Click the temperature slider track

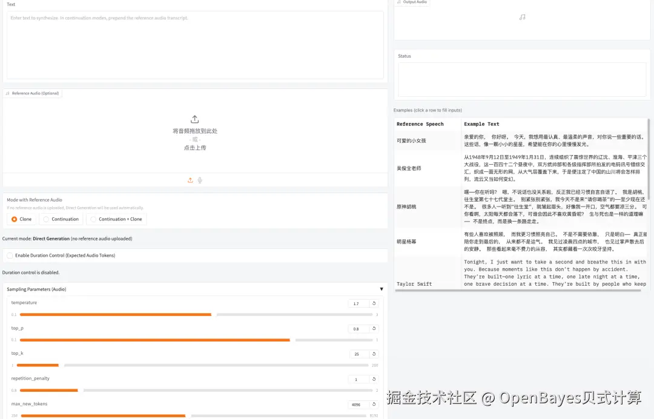click(196, 315)
